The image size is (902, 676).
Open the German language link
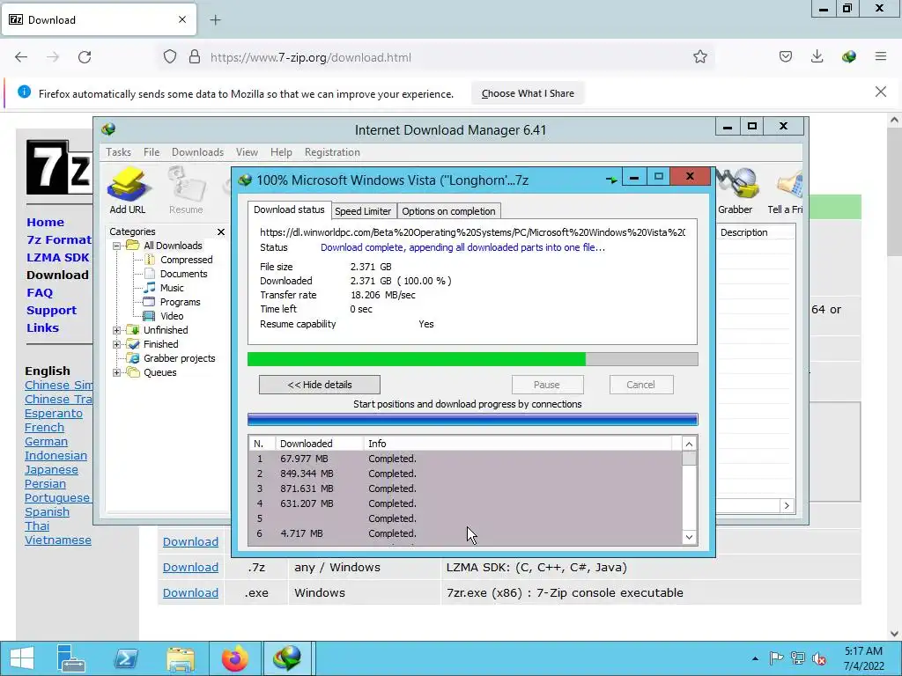(x=46, y=442)
